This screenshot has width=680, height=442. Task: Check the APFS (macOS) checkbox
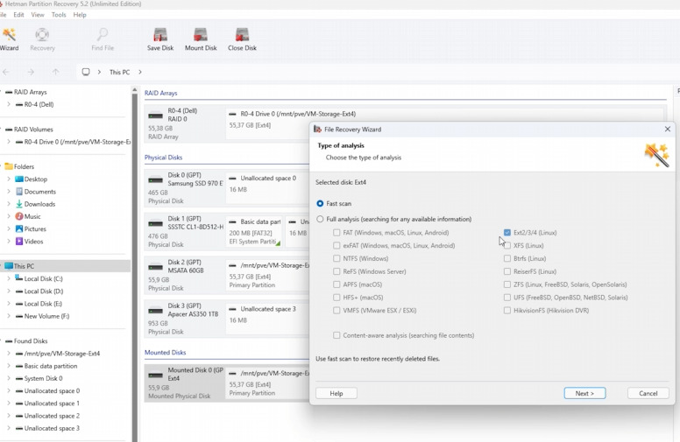(x=336, y=284)
